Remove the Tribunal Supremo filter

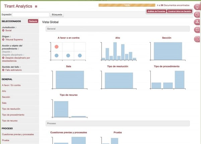pos(3,40)
